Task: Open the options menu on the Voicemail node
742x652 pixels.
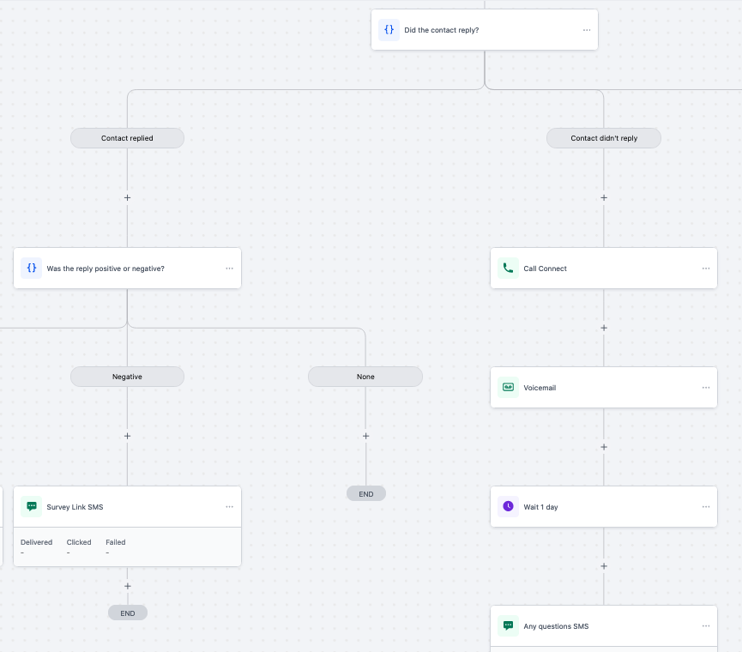Action: 705,387
